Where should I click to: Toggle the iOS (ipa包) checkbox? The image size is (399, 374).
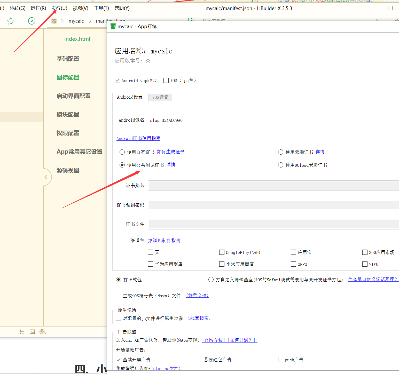(x=166, y=81)
